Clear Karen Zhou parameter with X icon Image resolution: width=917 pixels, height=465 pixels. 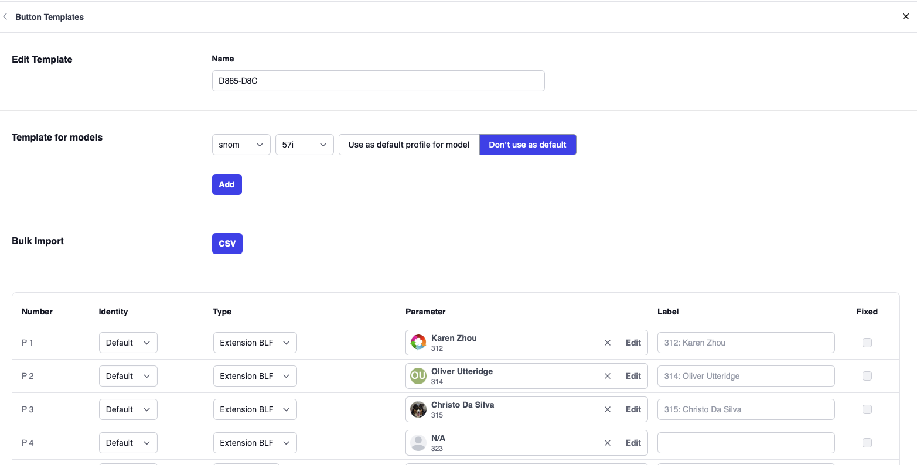[x=607, y=343]
